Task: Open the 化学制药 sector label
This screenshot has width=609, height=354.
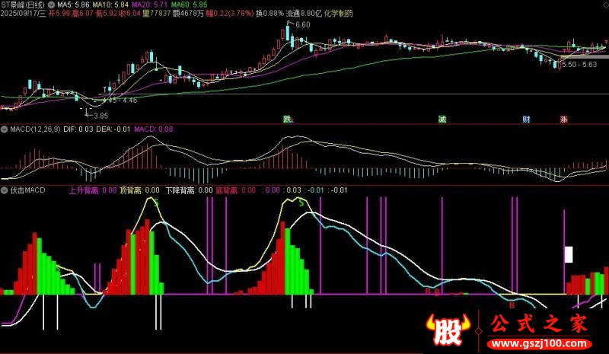Action: [x=338, y=14]
